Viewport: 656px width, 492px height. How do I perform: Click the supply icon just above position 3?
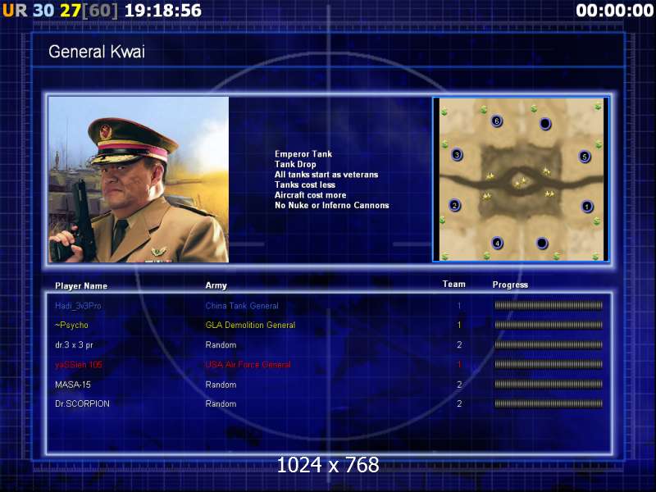point(445,144)
